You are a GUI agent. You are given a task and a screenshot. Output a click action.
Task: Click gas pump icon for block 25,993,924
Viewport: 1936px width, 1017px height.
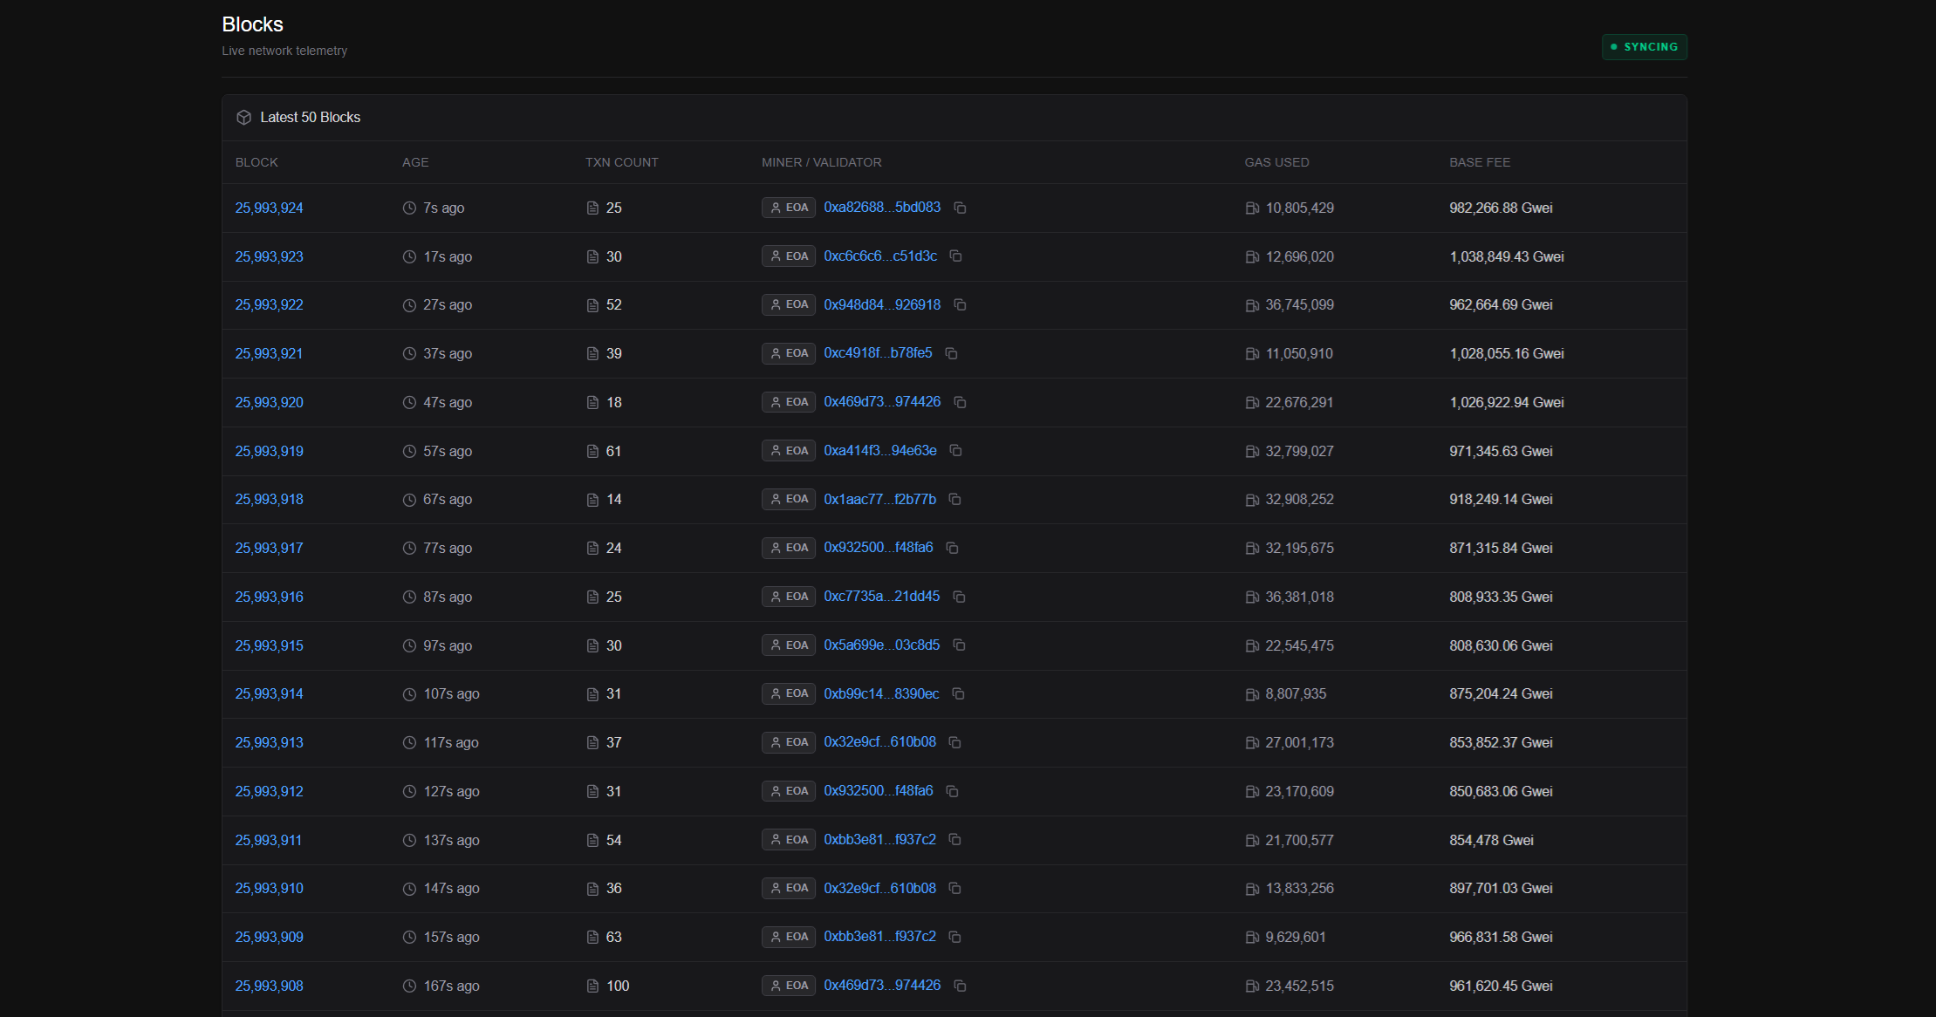(1252, 208)
